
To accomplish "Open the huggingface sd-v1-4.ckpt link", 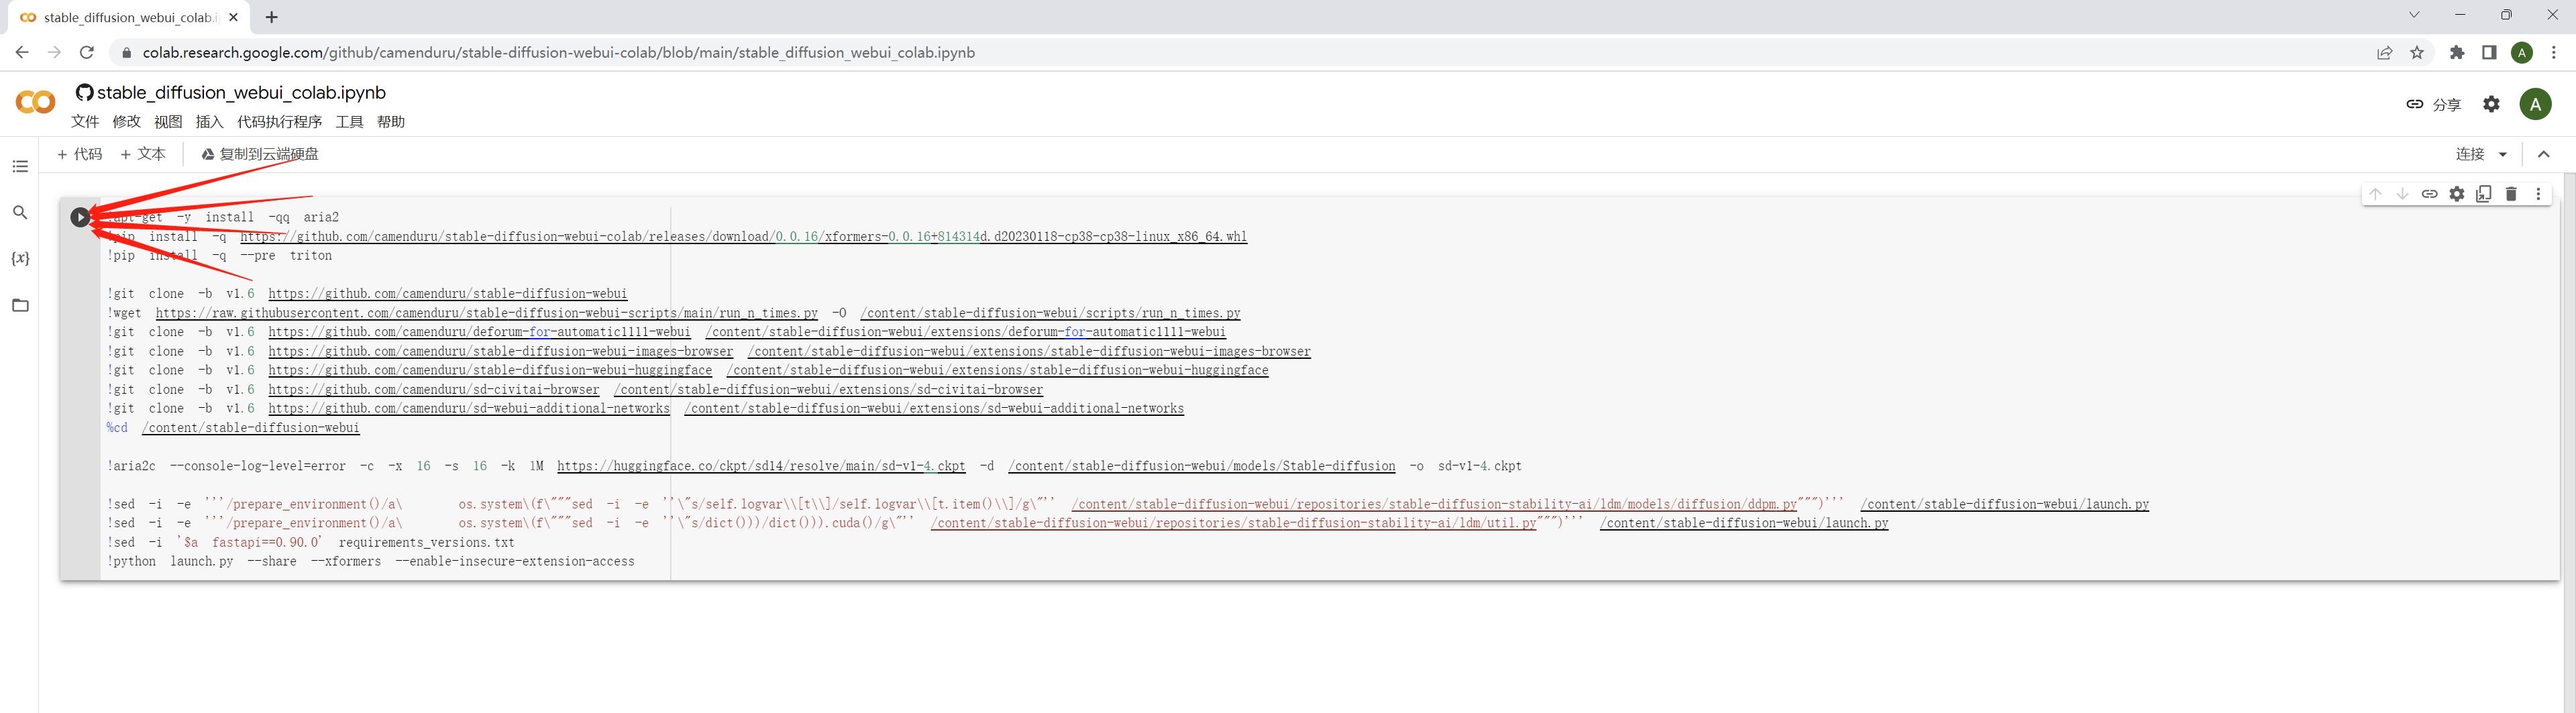I will coord(761,466).
